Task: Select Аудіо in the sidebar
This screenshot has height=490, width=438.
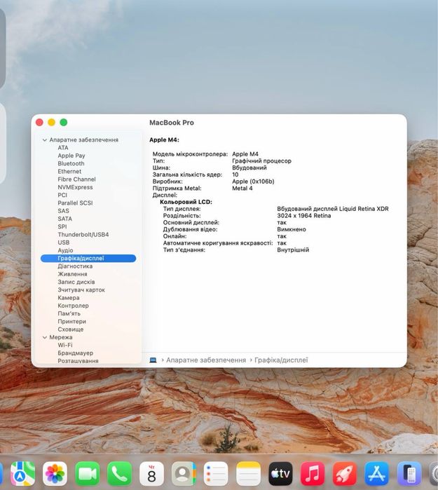Action: tap(65, 250)
